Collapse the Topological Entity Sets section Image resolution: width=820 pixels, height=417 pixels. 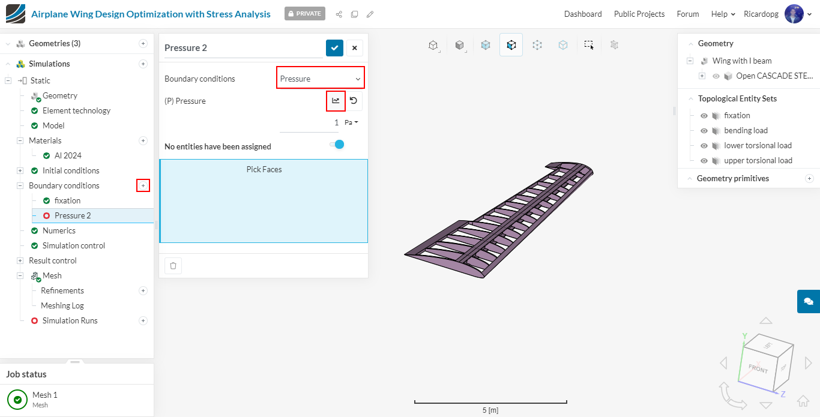pyautogui.click(x=690, y=98)
